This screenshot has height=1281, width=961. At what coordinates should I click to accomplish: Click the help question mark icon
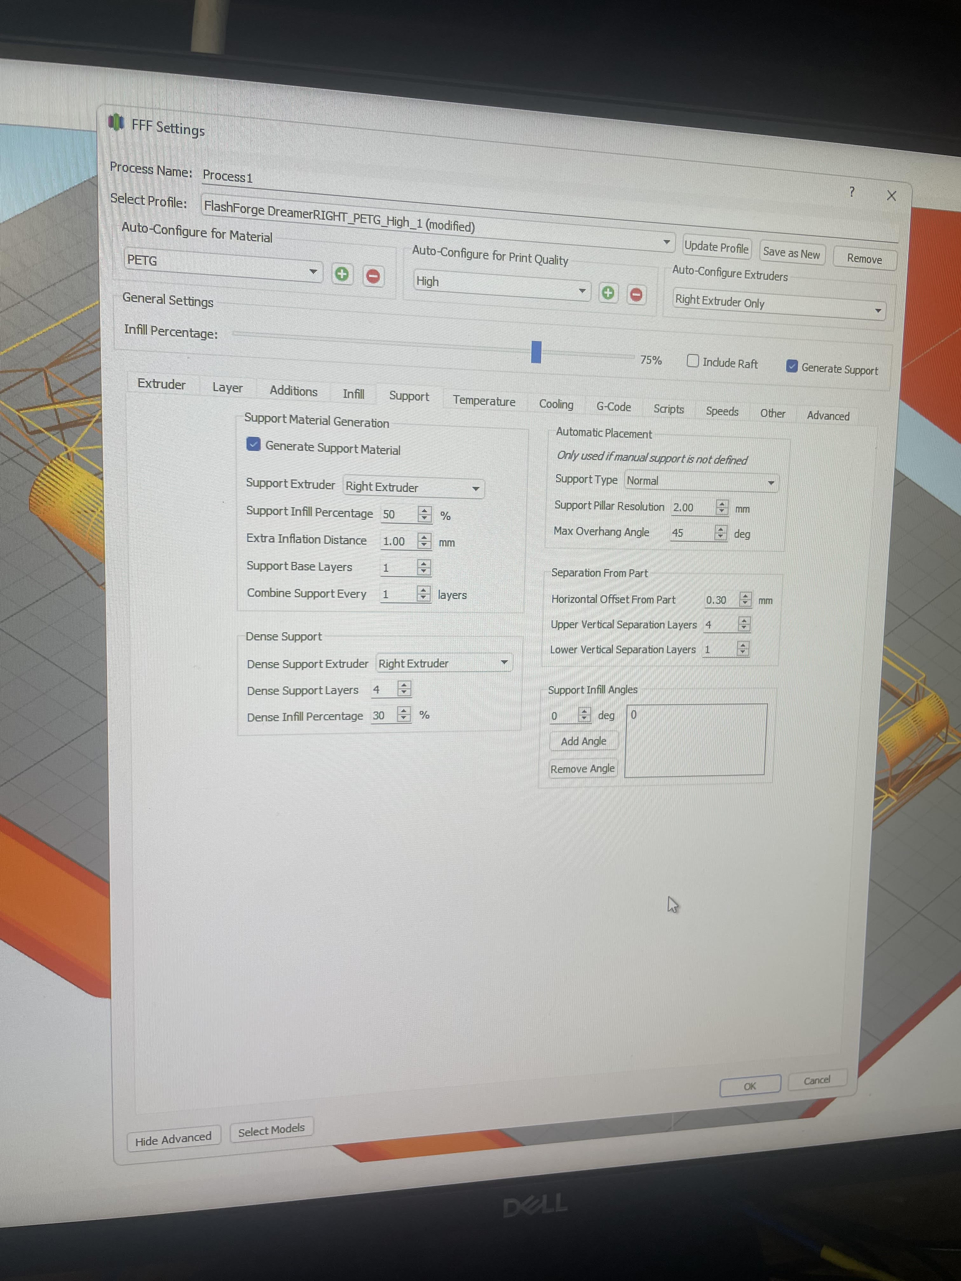(x=851, y=192)
